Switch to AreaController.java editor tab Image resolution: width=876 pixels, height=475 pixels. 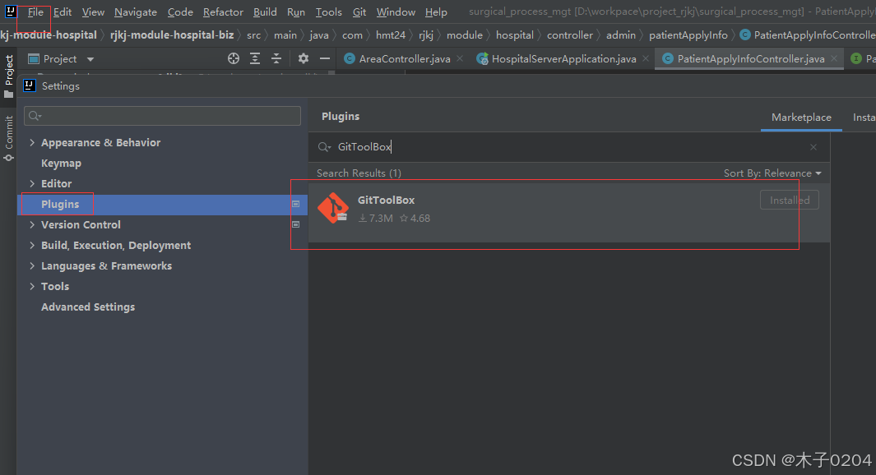tap(405, 58)
